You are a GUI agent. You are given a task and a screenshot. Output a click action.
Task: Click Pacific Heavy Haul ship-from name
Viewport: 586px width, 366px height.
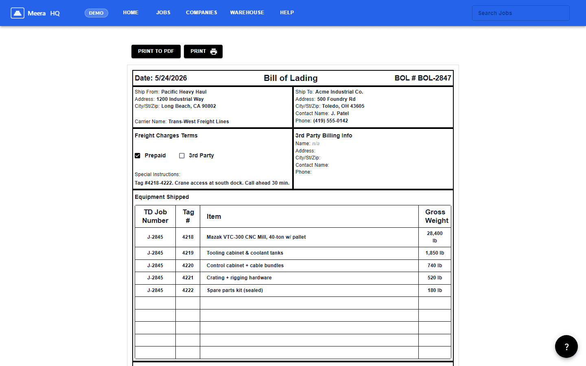pos(184,92)
